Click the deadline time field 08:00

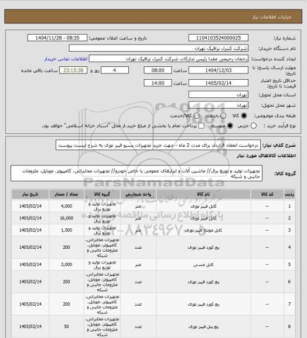(158, 70)
